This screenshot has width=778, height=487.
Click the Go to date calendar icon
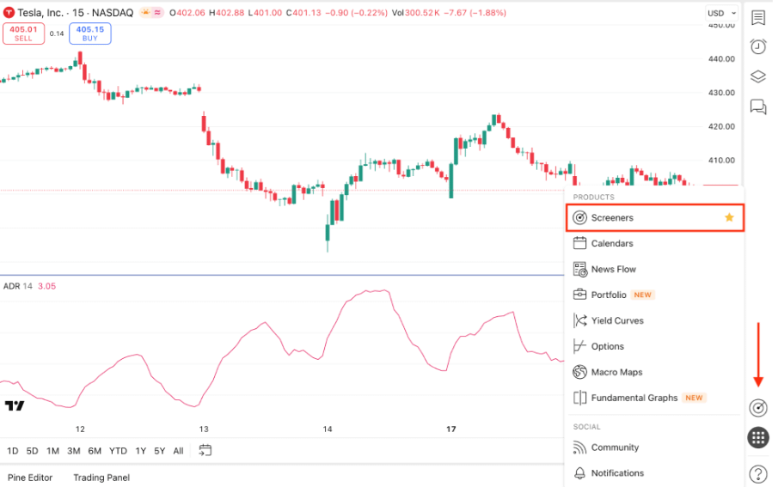pyautogui.click(x=205, y=450)
